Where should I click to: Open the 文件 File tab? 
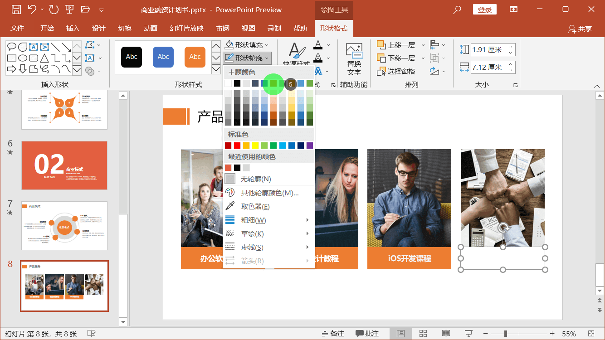pyautogui.click(x=17, y=28)
